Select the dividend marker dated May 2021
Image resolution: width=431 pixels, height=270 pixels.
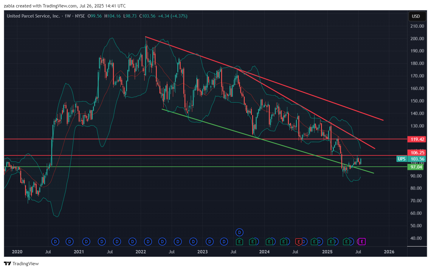pos(102,242)
